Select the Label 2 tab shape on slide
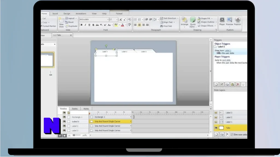The height and width of the screenshot is (157, 280). 124,51
